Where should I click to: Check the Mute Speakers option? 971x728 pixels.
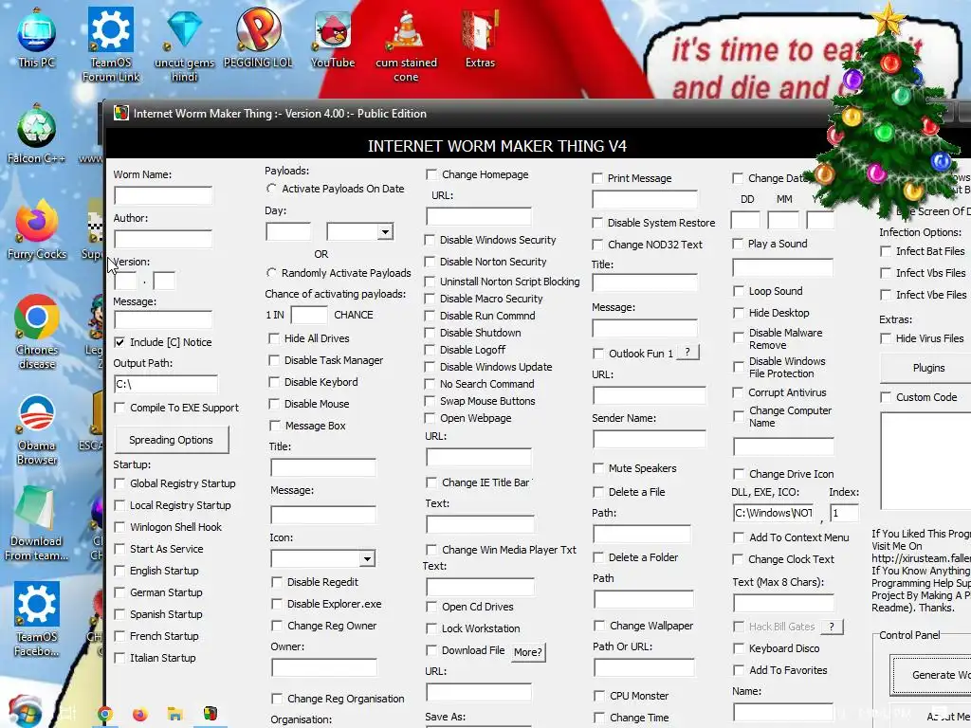point(598,468)
